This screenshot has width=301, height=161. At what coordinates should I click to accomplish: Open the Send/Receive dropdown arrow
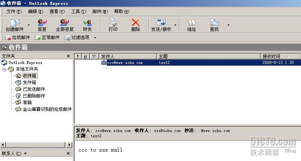tap(175, 25)
